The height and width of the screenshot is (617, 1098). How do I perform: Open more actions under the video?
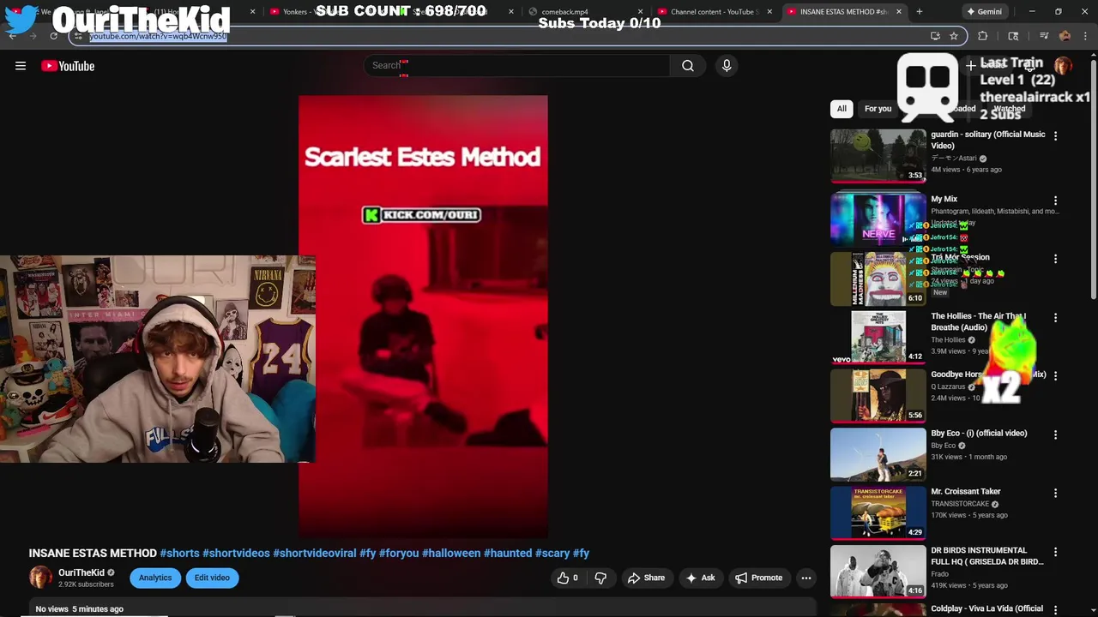point(806,578)
